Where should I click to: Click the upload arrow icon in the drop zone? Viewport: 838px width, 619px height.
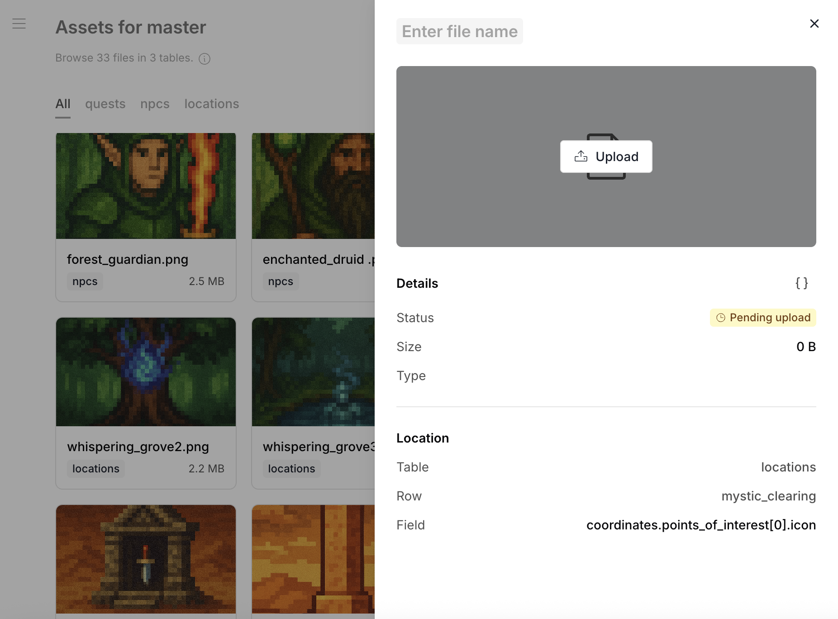pos(581,156)
